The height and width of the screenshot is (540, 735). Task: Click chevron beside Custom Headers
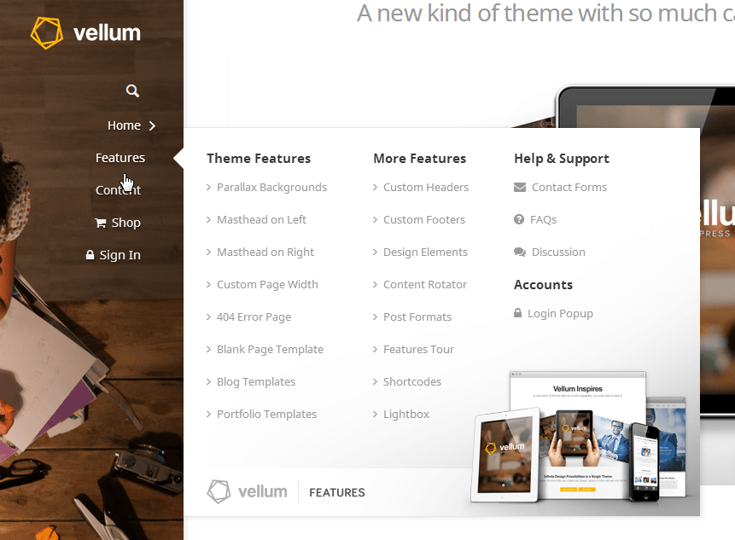click(375, 188)
